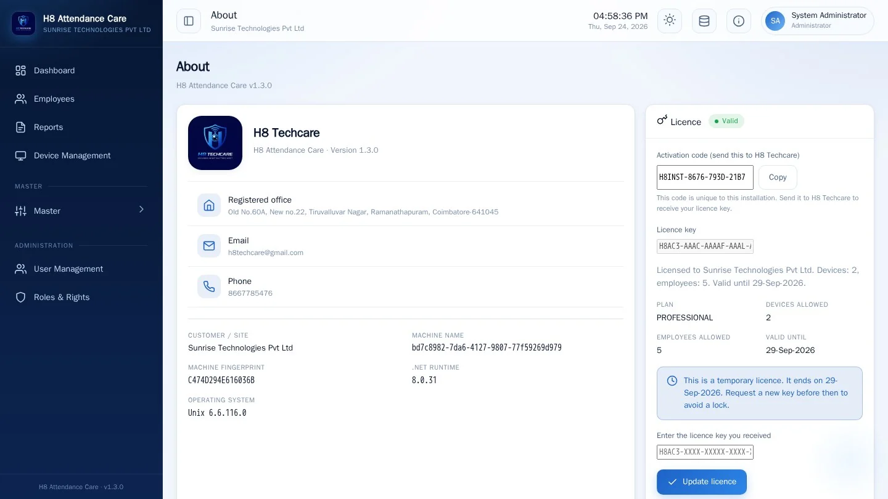The height and width of the screenshot is (499, 888).
Task: Click the User Management people icon
Action: point(21,269)
